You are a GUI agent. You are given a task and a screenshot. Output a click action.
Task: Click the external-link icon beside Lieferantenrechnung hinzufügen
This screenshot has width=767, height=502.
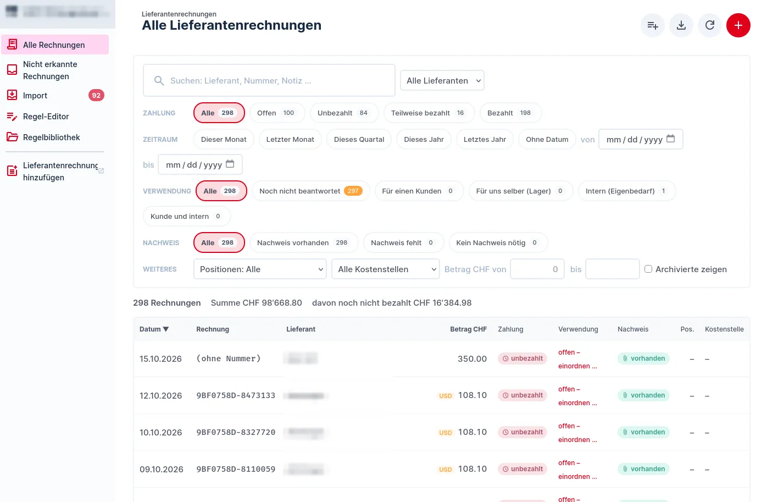tap(101, 171)
